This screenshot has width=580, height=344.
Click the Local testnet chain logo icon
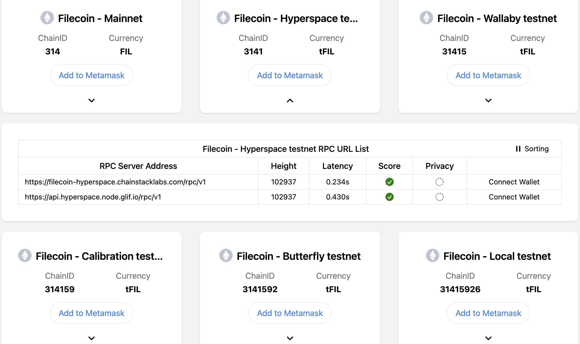click(433, 255)
